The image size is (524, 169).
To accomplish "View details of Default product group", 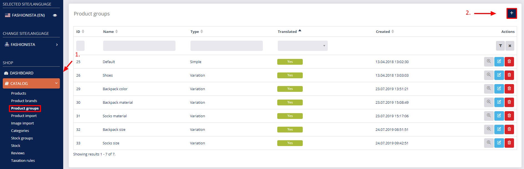I will [489, 61].
